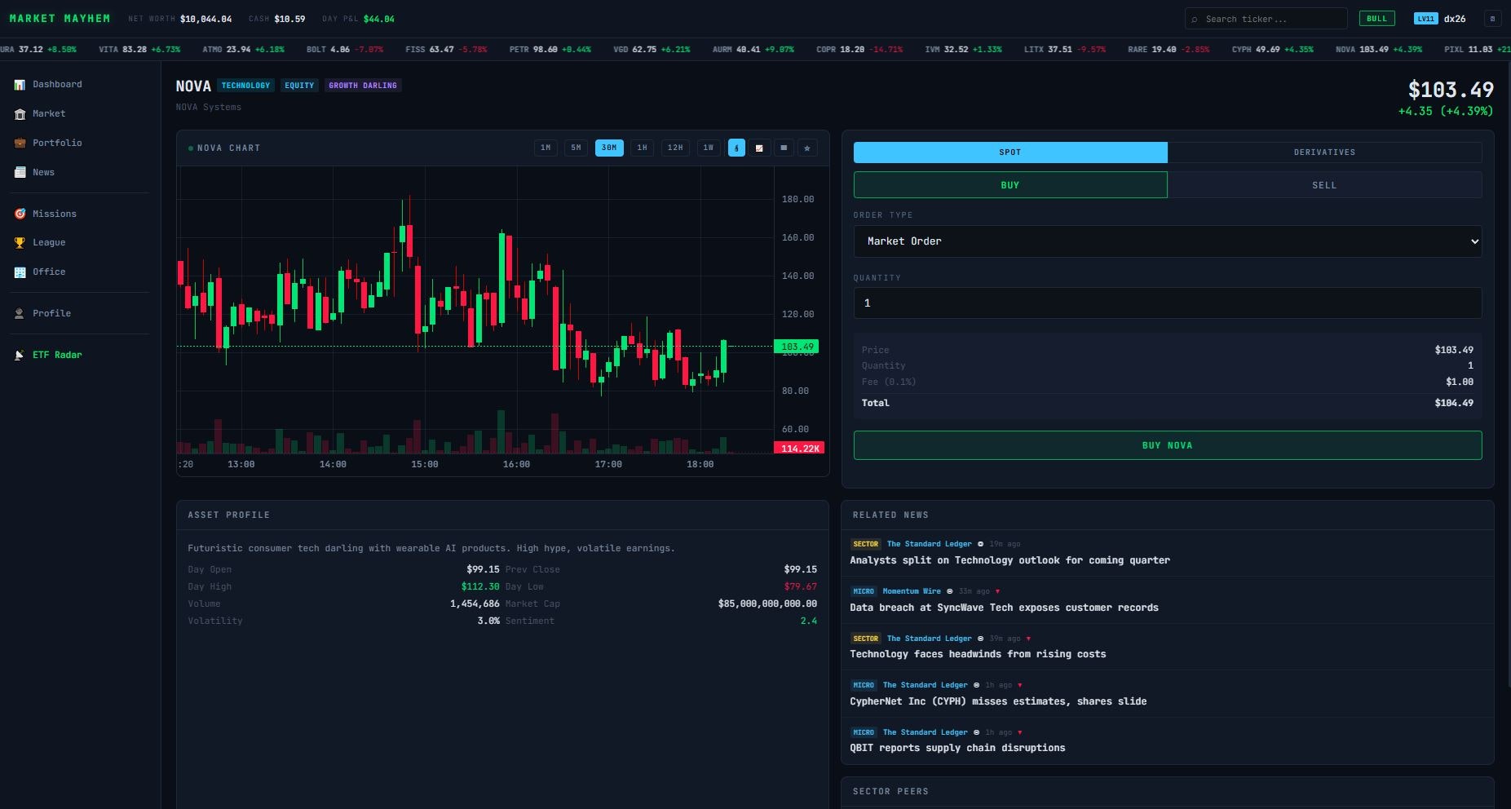1511x809 pixels.
Task: Click the BULL market status badge
Action: tap(1376, 19)
